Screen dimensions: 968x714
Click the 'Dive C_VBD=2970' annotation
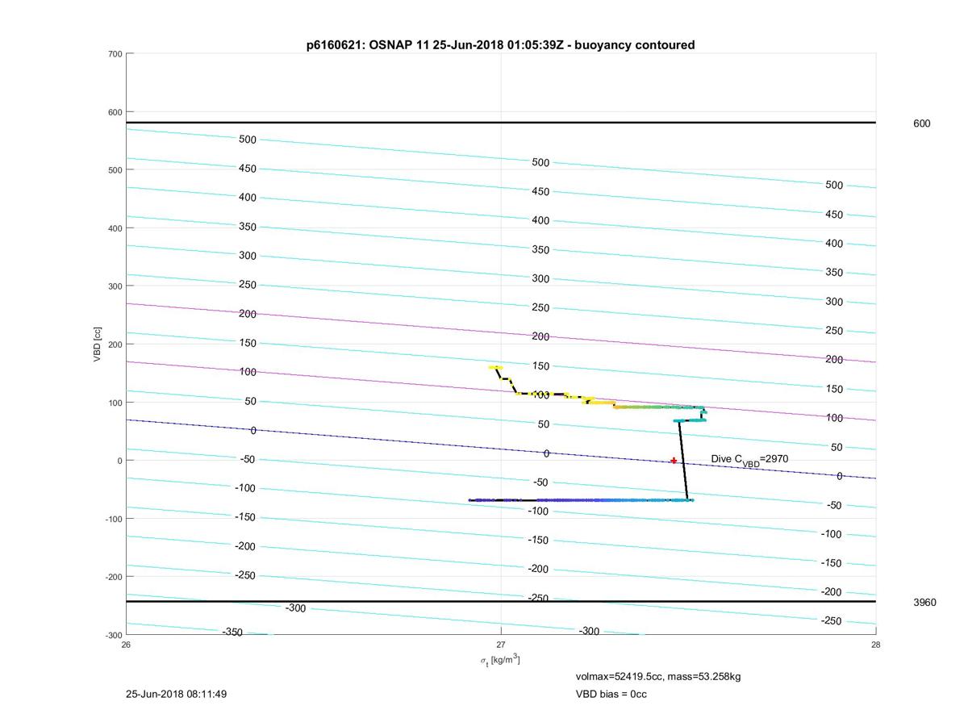click(749, 460)
